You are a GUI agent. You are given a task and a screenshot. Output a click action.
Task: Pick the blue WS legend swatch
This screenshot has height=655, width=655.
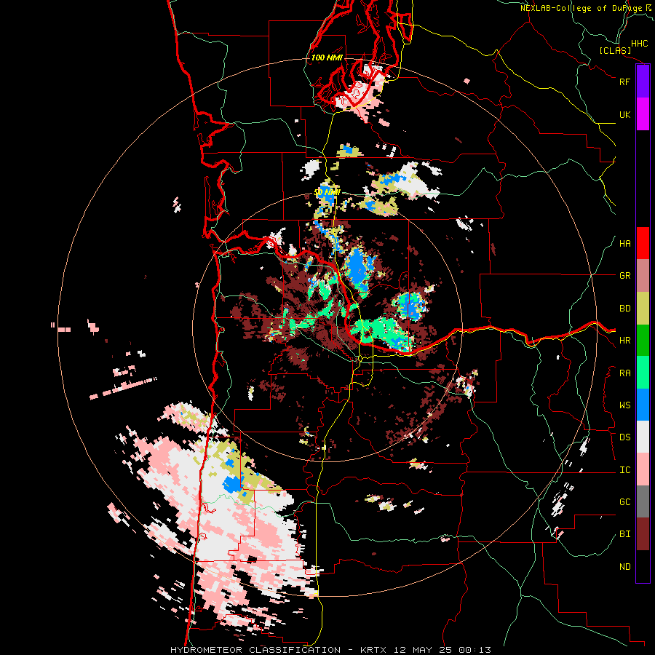coord(643,405)
